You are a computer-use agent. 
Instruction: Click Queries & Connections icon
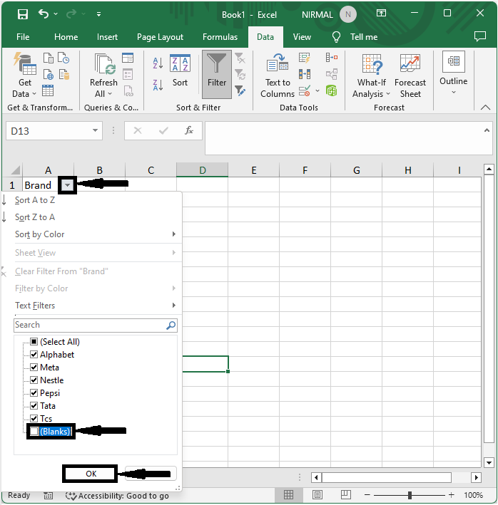point(128,58)
